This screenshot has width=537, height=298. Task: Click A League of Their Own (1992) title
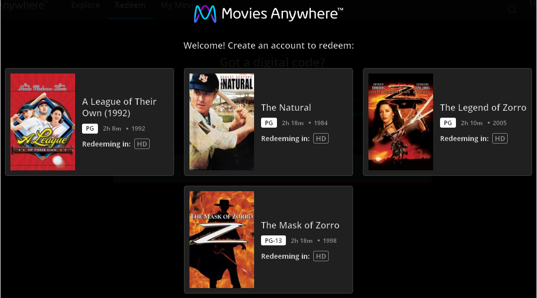click(x=119, y=107)
